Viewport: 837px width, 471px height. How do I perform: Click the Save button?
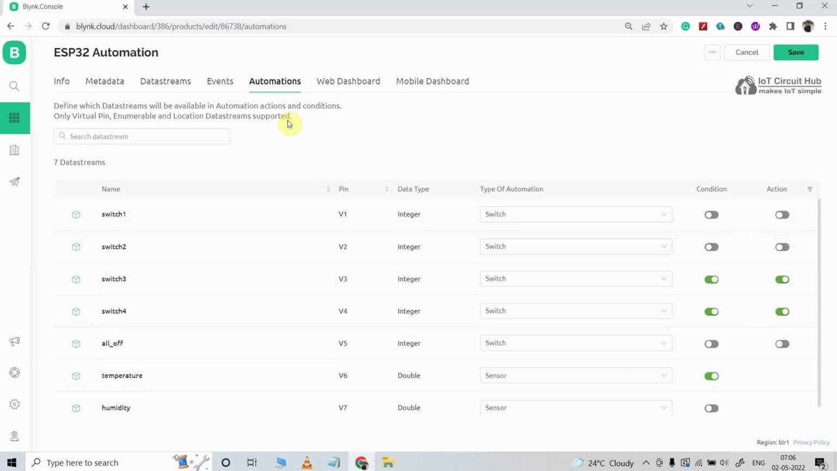point(796,52)
